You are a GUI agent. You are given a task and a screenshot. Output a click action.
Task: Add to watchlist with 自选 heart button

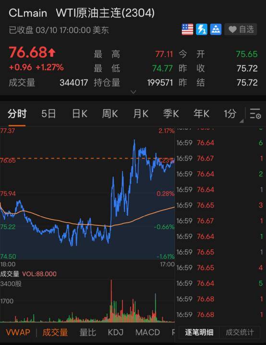point(241,29)
